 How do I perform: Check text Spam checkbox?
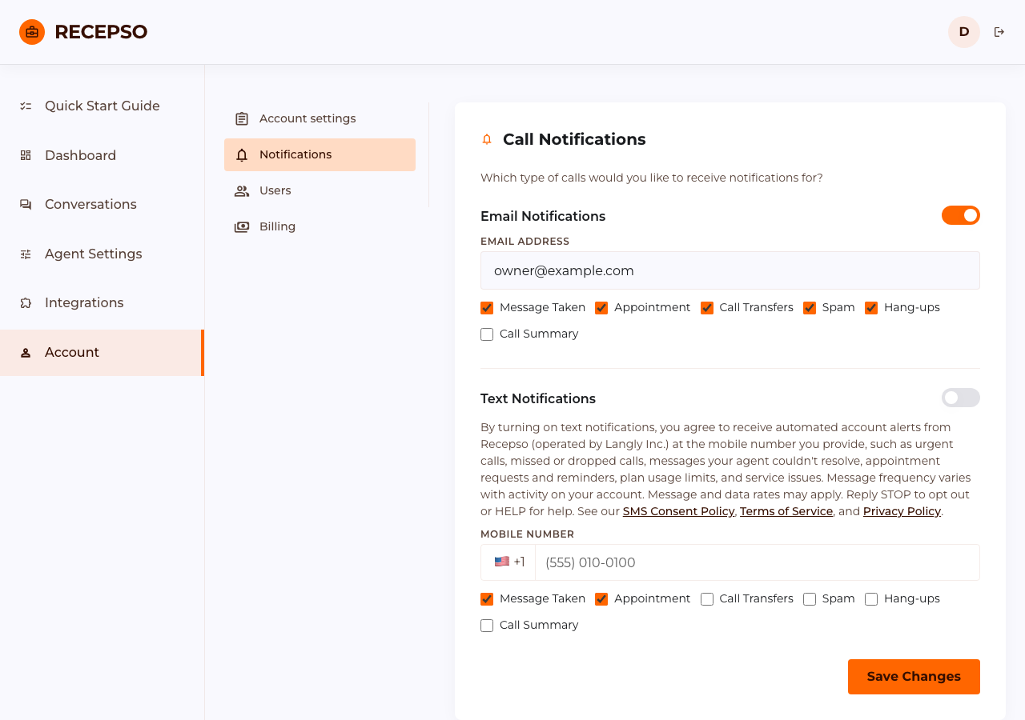coord(810,599)
